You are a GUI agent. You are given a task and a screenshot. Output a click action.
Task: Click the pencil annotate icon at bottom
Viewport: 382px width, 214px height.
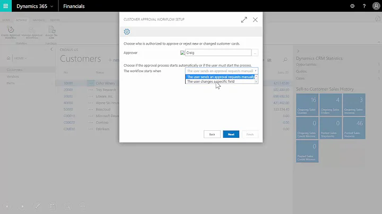point(37,206)
